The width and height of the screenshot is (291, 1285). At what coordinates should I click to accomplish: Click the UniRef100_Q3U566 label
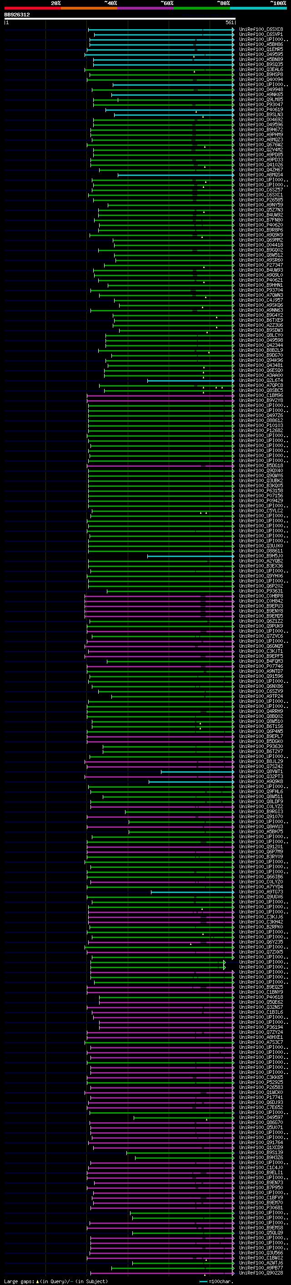pyautogui.click(x=261, y=1253)
